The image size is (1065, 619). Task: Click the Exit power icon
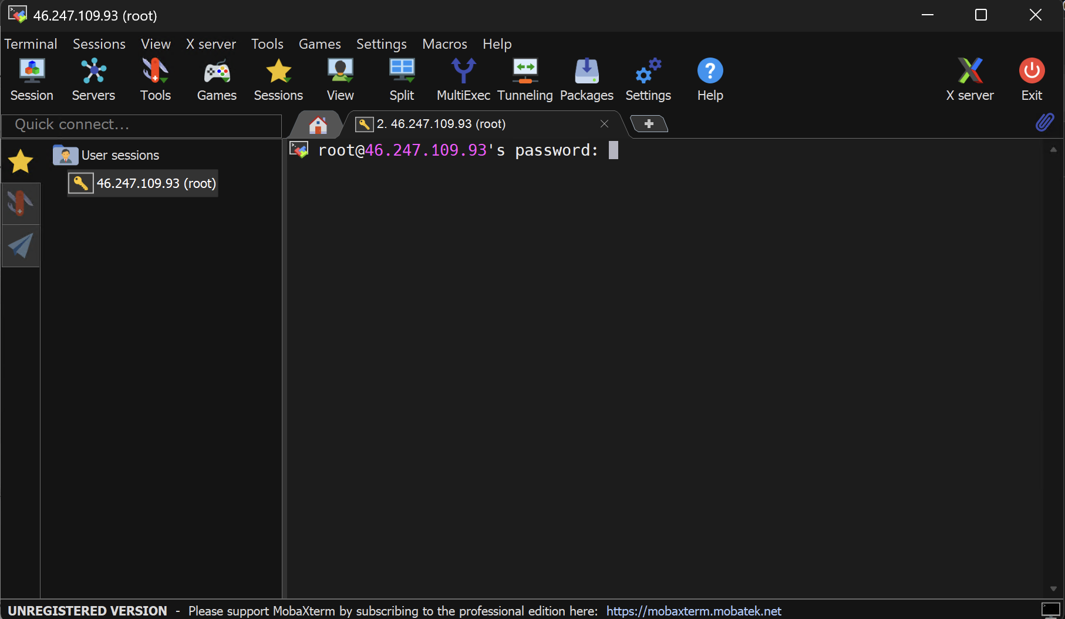point(1032,80)
